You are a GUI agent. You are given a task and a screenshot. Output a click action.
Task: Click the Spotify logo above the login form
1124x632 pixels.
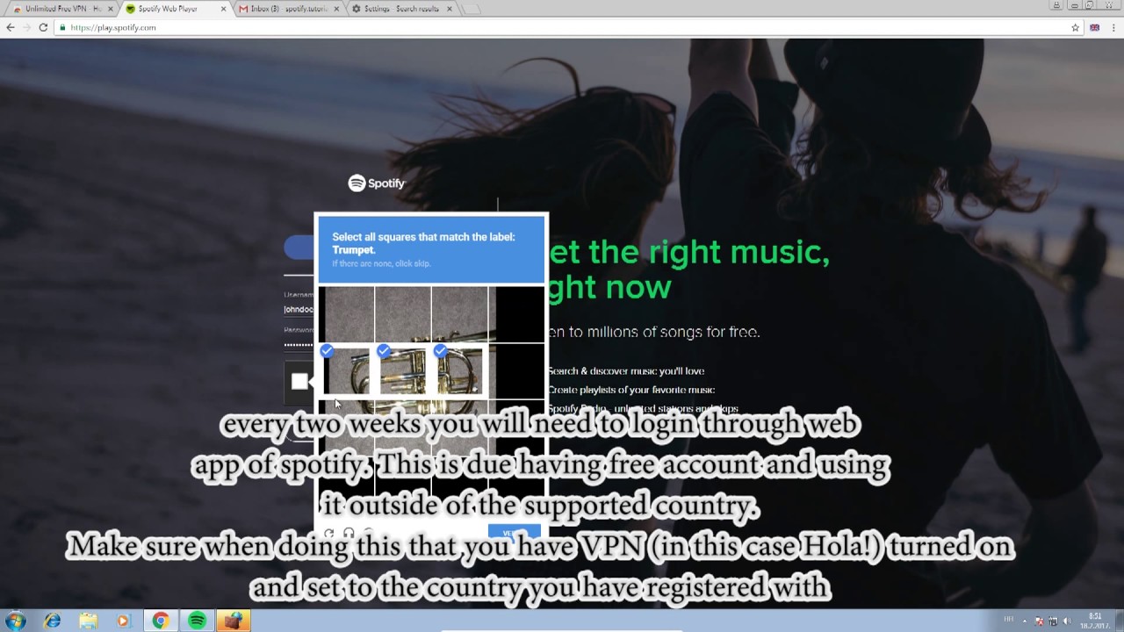coord(377,183)
